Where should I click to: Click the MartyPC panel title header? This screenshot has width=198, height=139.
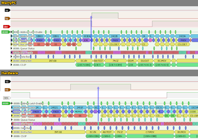[99, 3]
